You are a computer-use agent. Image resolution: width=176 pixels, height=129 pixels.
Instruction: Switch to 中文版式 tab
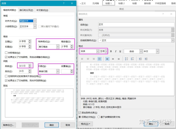(x=42, y=10)
